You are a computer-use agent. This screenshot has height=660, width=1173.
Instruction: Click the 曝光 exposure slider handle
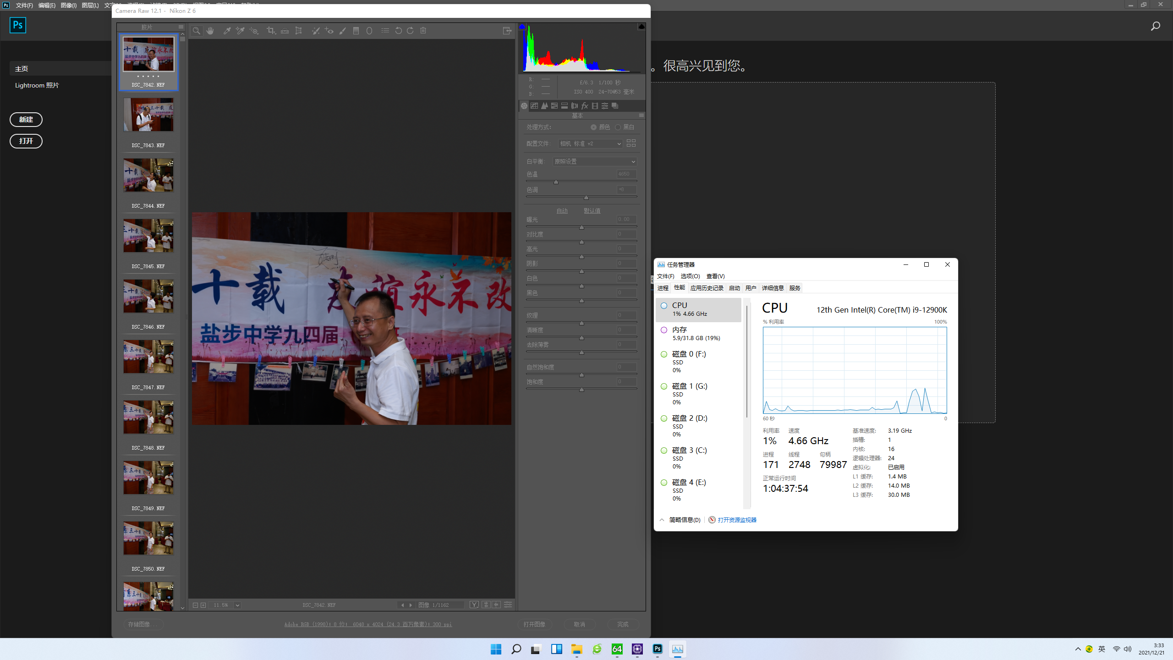click(x=581, y=227)
